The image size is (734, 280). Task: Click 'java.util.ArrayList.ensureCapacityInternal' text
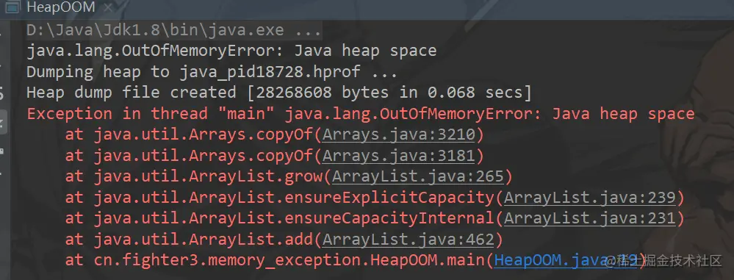pyautogui.click(x=294, y=219)
